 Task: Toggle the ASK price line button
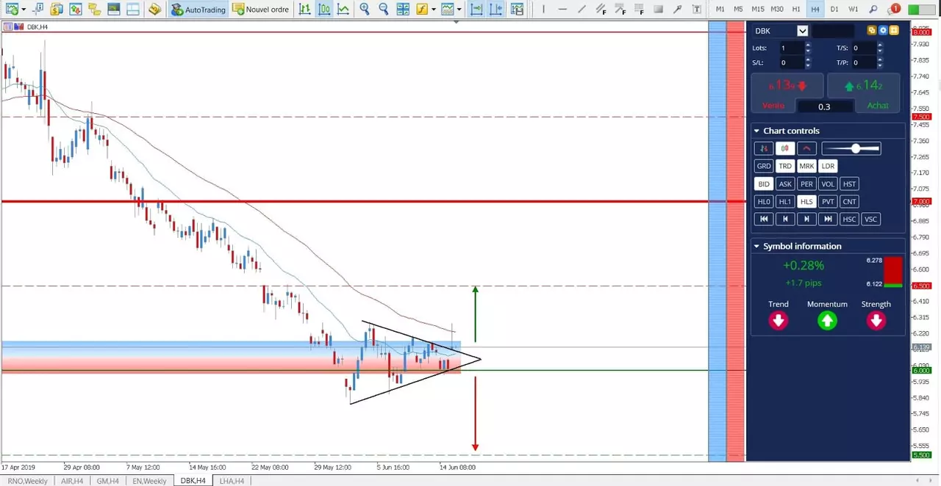pyautogui.click(x=785, y=184)
